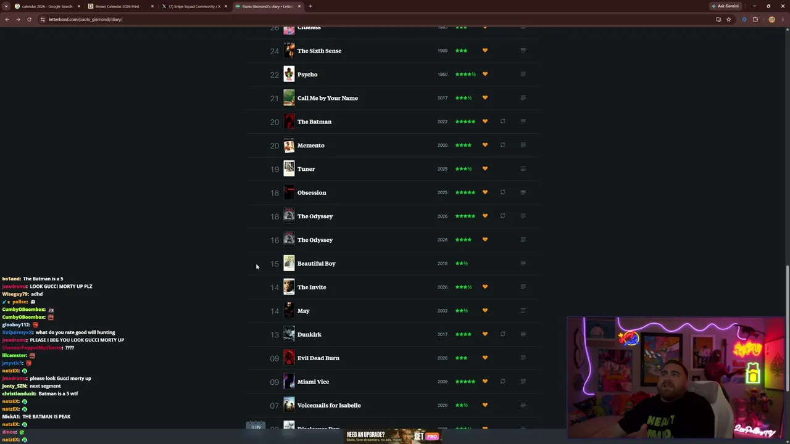The height and width of the screenshot is (444, 790).
Task: Click the GET PRO upgrade banner
Action: click(393, 436)
